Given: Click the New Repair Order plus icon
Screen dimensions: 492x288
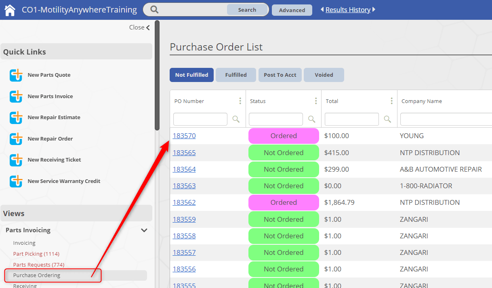Looking at the screenshot, I should click(x=16, y=139).
